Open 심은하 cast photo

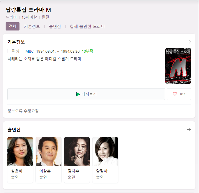[x=20, y=152]
